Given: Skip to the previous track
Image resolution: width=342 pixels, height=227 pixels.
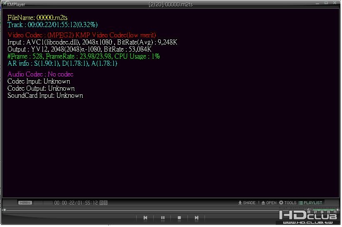Looking at the screenshot, I should click(x=146, y=218).
